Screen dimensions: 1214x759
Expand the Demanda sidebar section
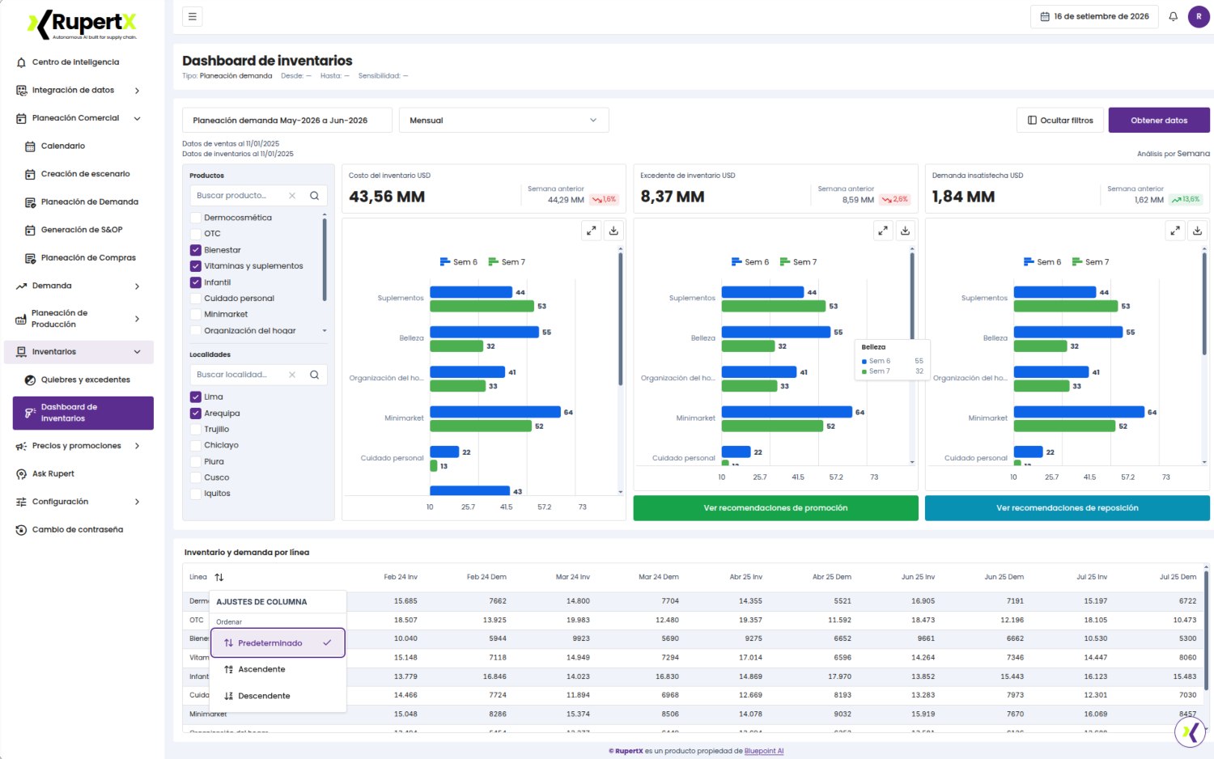point(79,286)
